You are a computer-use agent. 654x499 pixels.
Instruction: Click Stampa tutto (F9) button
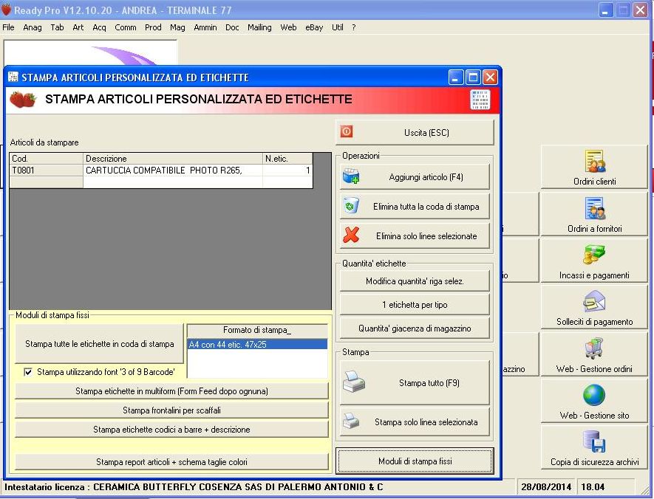415,383
